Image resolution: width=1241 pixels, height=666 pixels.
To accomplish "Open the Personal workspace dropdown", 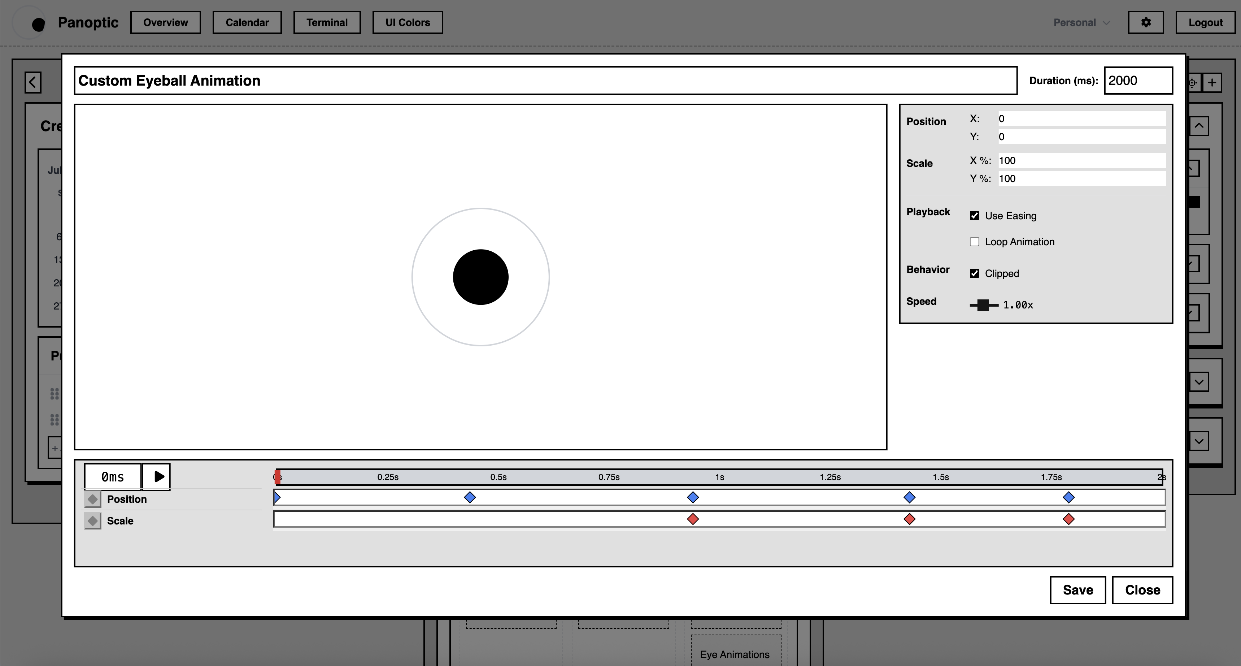I will pos(1081,23).
